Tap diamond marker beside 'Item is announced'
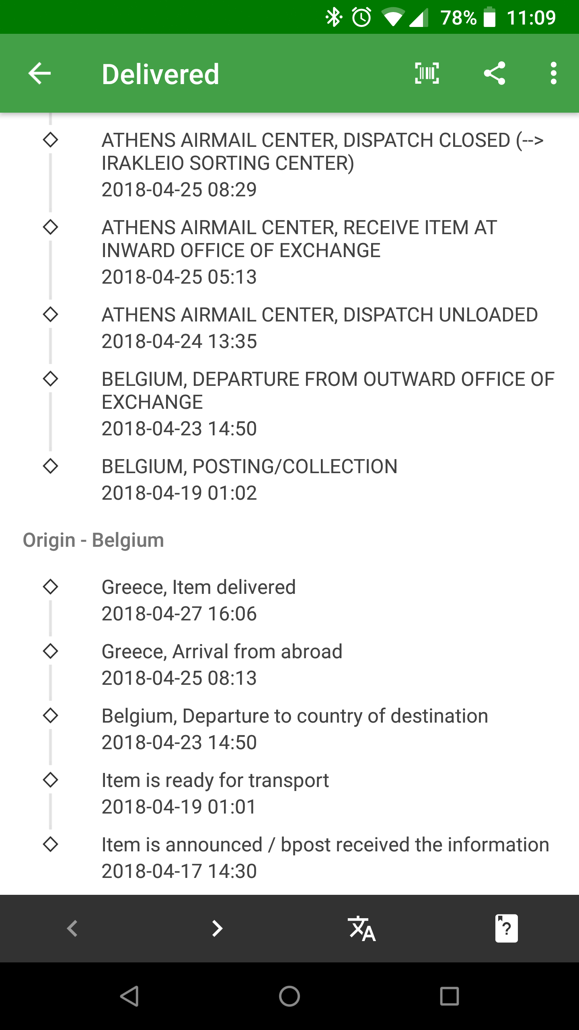Viewport: 579px width, 1030px height. tap(50, 844)
